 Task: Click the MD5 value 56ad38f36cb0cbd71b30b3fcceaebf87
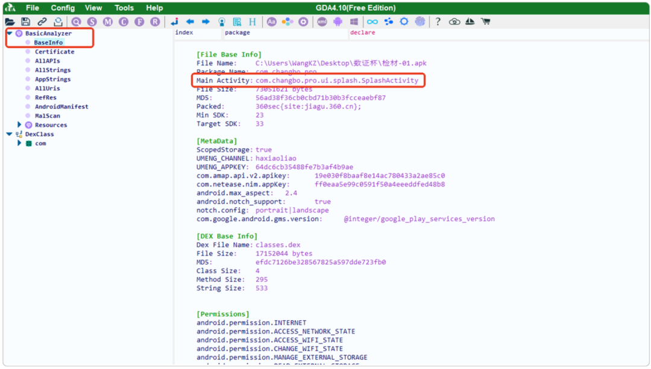[x=321, y=98]
